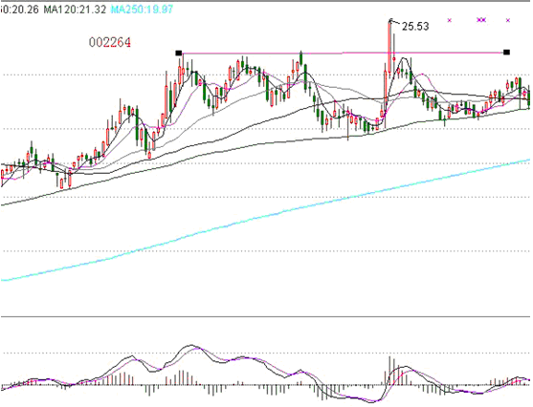Select the 25.53 high price label
533x407 pixels.
click(415, 27)
